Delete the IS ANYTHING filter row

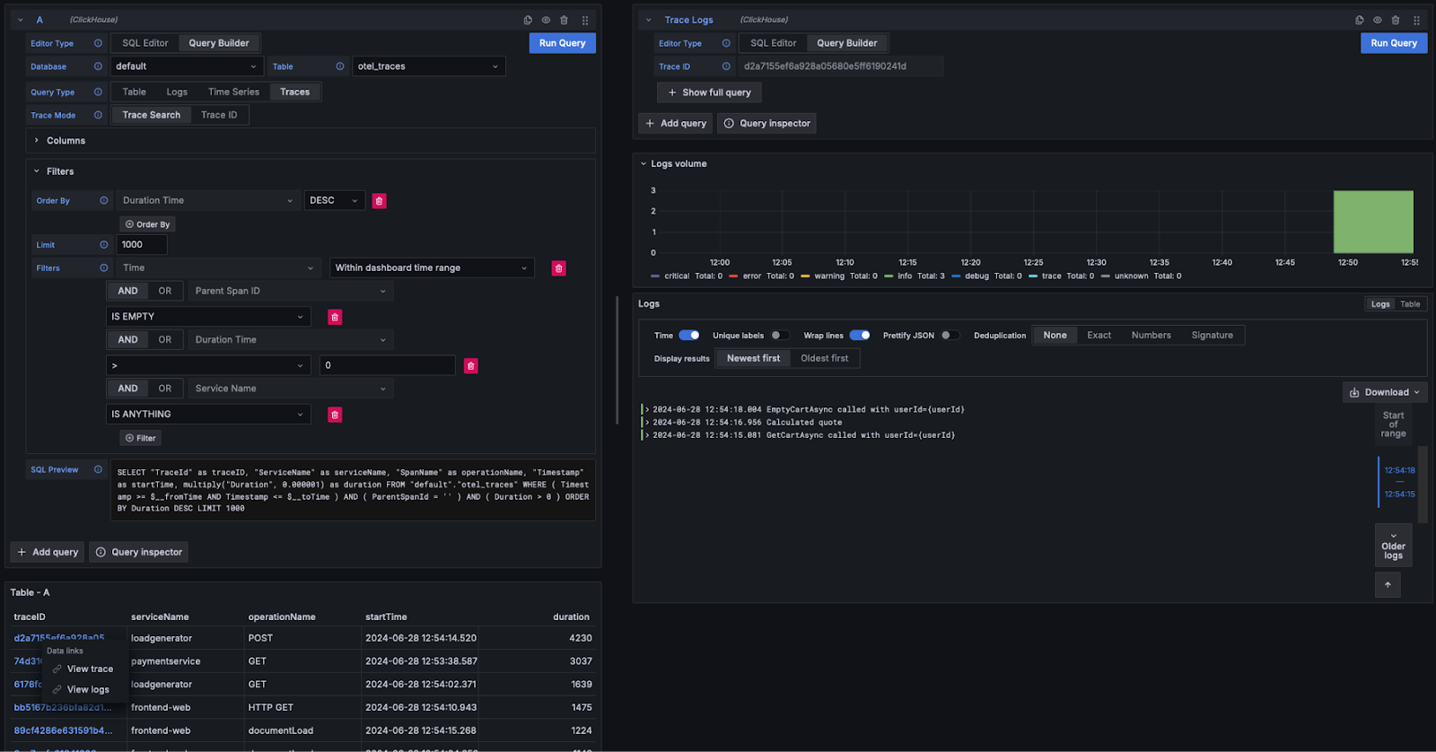coord(335,415)
